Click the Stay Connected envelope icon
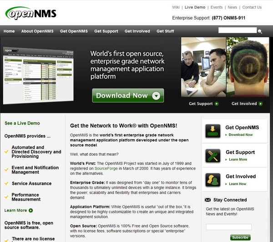 (x=208, y=200)
